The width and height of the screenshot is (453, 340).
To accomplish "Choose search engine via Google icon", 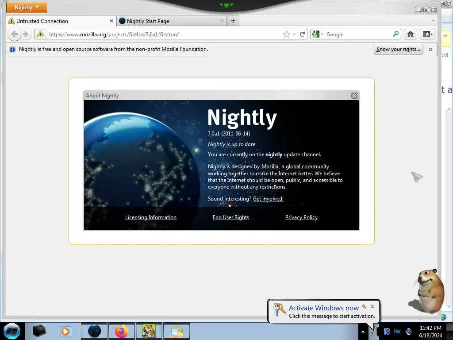I will [x=318, y=35].
